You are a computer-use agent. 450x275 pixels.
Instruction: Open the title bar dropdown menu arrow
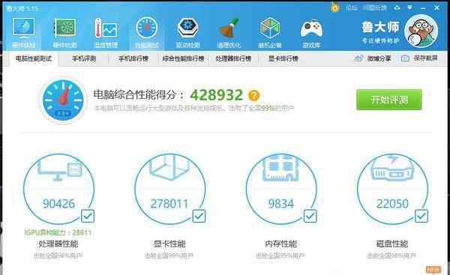point(409,7)
